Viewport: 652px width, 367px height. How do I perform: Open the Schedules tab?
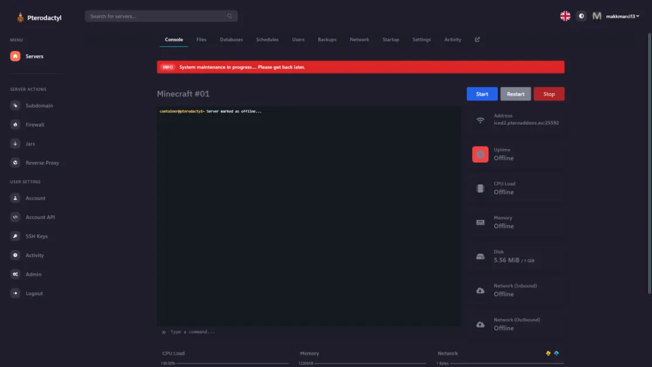tap(268, 40)
